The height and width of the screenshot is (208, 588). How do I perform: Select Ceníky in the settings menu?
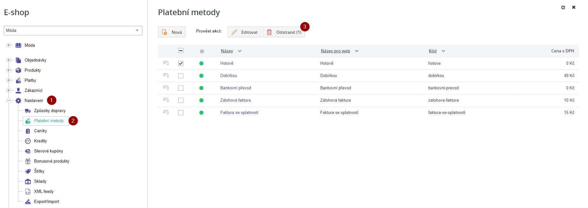[x=40, y=131]
